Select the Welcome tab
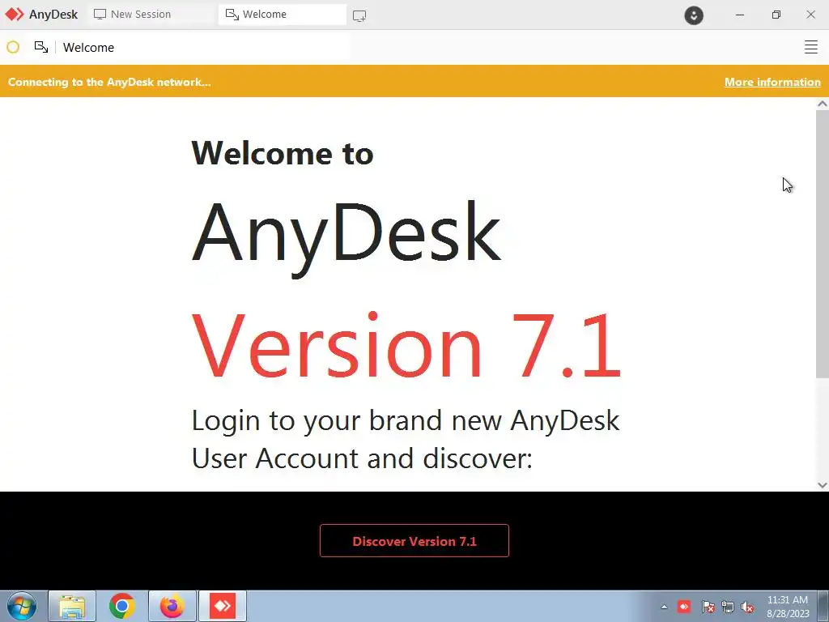 [x=283, y=15]
